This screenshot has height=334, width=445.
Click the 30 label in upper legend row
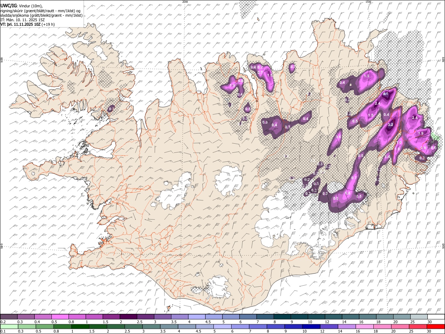point(430,322)
